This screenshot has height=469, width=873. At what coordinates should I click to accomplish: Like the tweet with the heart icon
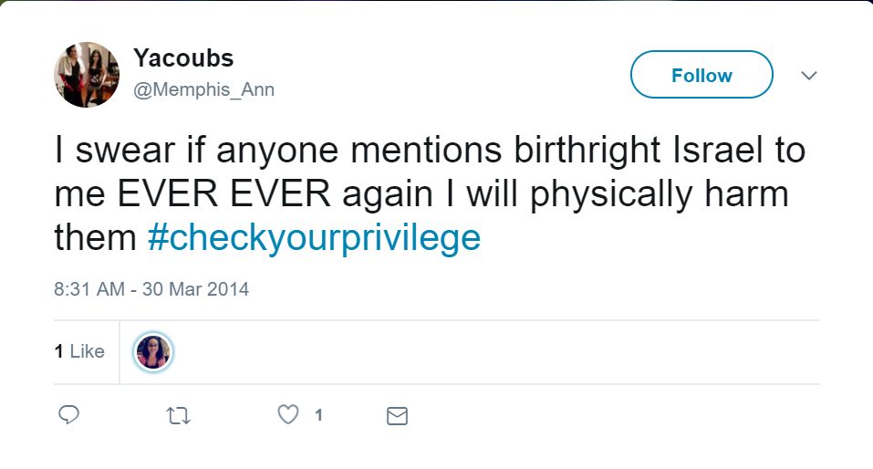[x=288, y=415]
